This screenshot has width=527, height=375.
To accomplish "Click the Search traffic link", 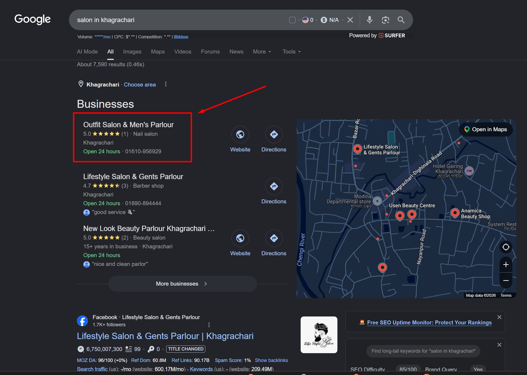I will coord(92,369).
